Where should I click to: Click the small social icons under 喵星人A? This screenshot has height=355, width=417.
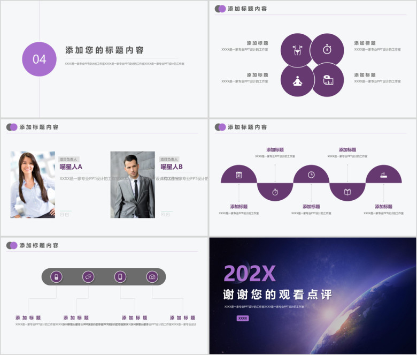point(64,214)
